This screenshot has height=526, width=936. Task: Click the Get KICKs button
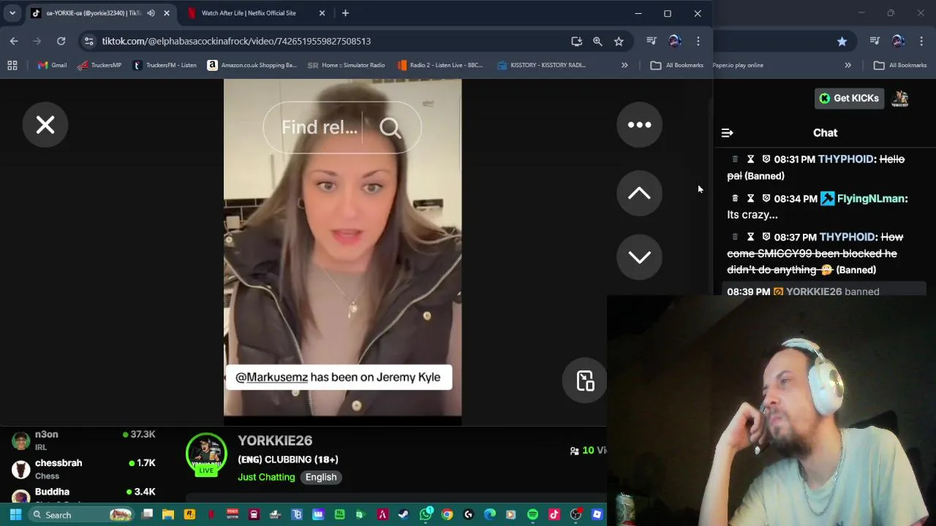[x=849, y=98]
